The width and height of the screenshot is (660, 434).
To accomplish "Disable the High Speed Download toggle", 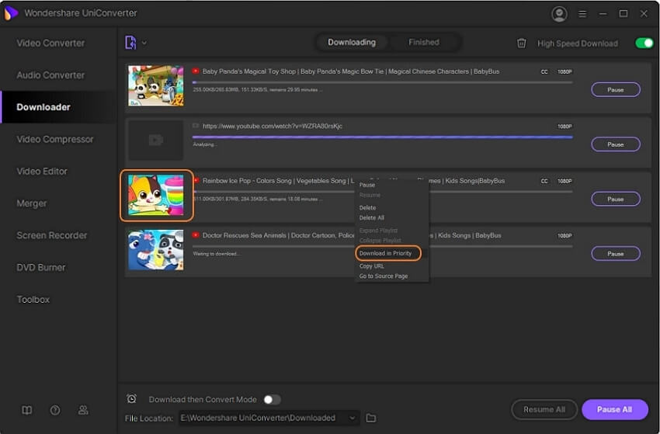I will (644, 43).
